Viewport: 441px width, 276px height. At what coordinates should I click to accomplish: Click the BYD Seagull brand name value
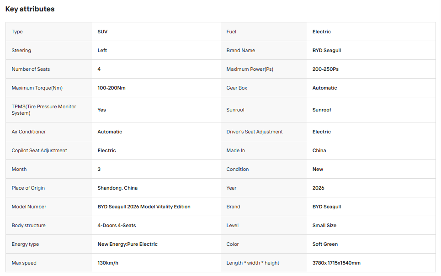coord(327,50)
